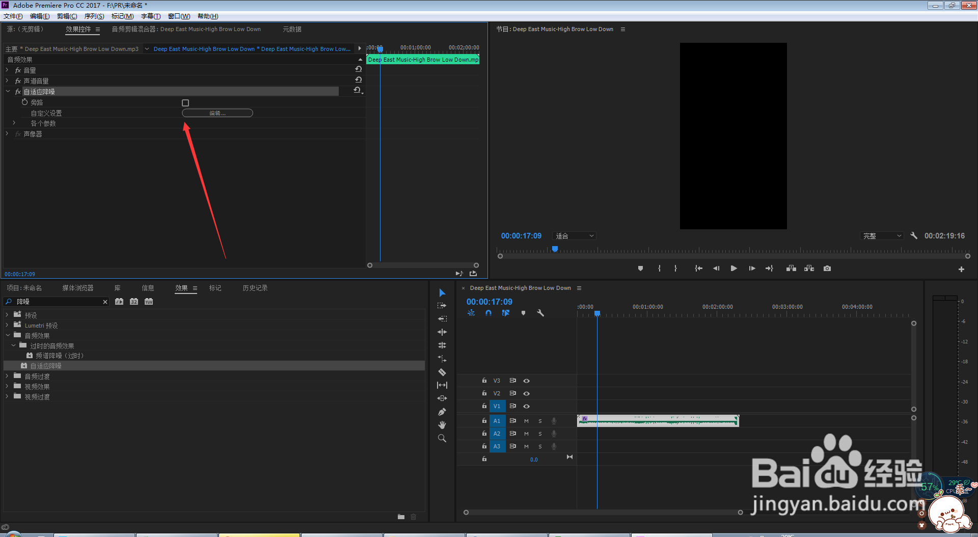The height and width of the screenshot is (537, 978).
Task: Reset the 自适应降噪 effect
Action: tap(358, 90)
